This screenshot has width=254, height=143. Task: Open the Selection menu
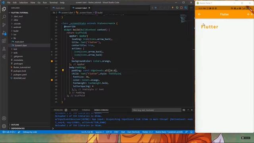click(23, 3)
